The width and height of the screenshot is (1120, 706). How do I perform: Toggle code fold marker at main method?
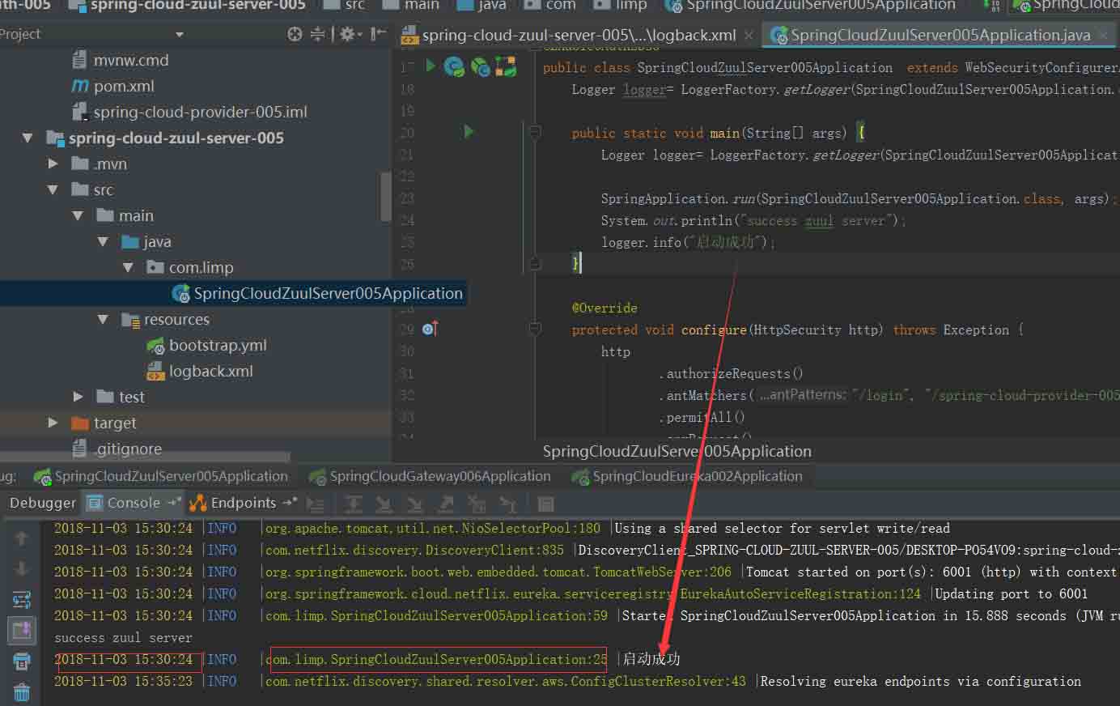[x=535, y=132]
